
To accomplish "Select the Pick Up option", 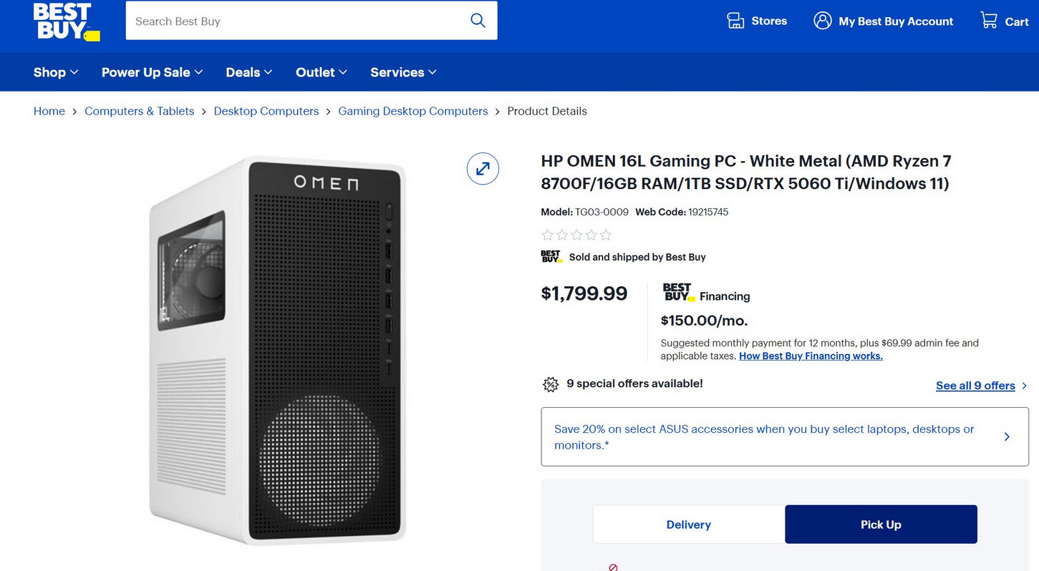I will pos(881,524).
